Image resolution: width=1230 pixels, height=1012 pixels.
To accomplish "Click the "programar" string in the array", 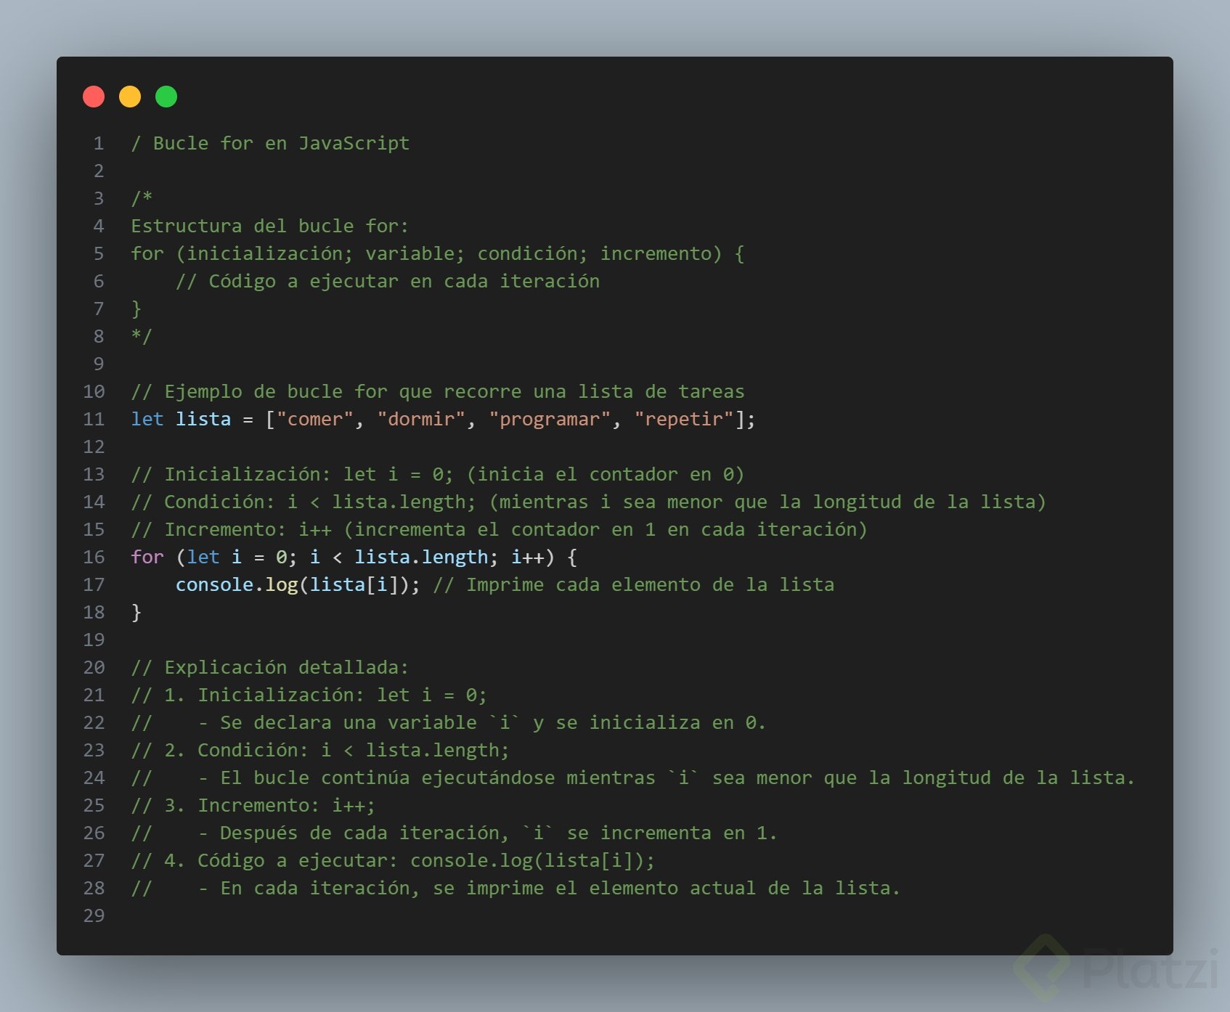I will tap(550, 420).
